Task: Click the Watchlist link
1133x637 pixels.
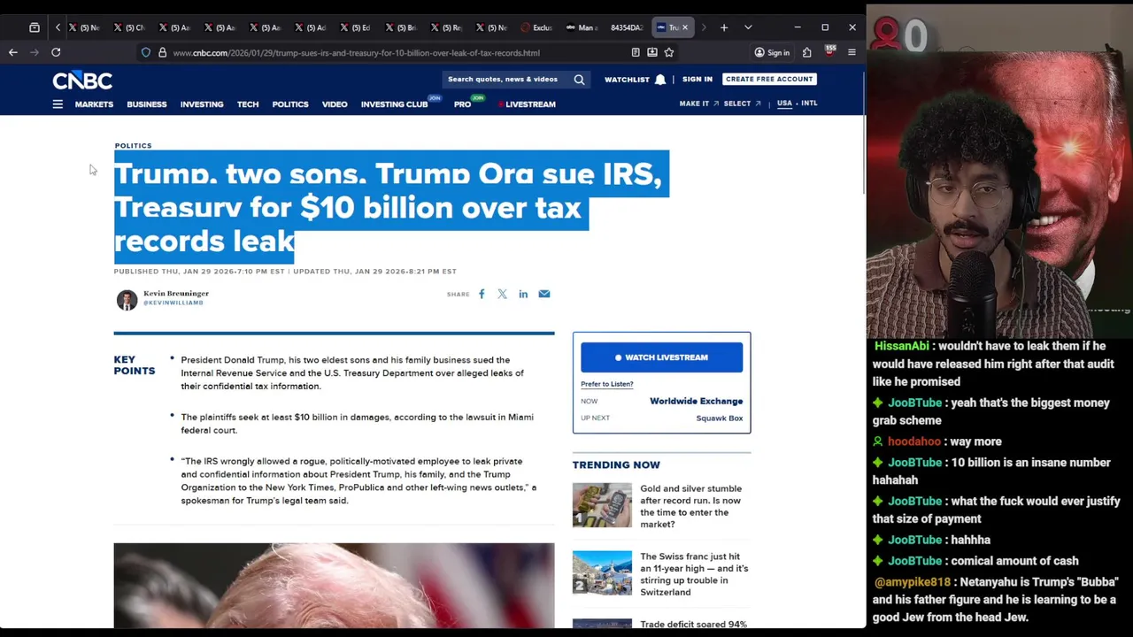Action: click(627, 80)
